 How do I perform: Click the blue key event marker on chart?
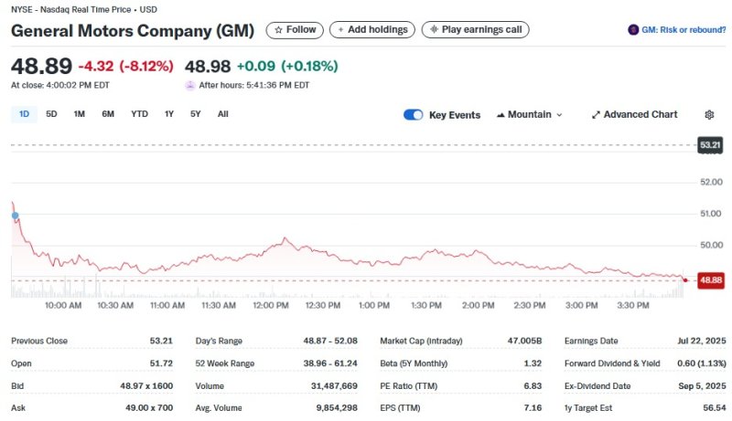coord(15,216)
